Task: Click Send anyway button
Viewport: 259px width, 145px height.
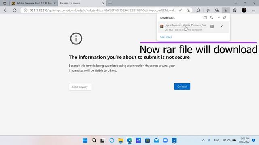Action: [80, 87]
